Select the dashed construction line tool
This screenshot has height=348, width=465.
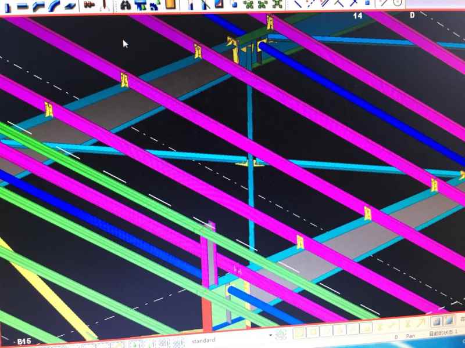[x=311, y=3]
